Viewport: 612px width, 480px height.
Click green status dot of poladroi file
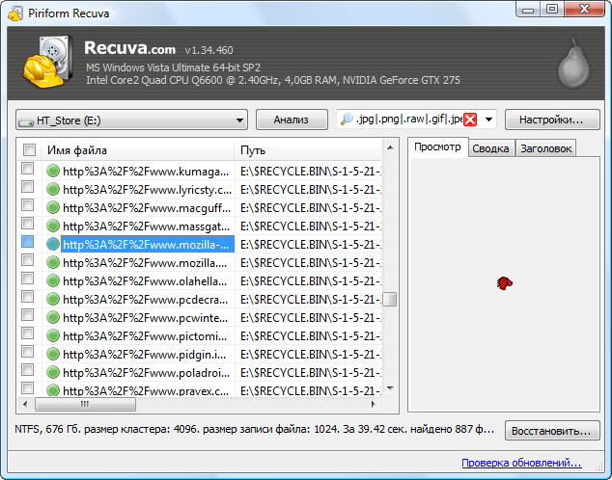point(53,372)
